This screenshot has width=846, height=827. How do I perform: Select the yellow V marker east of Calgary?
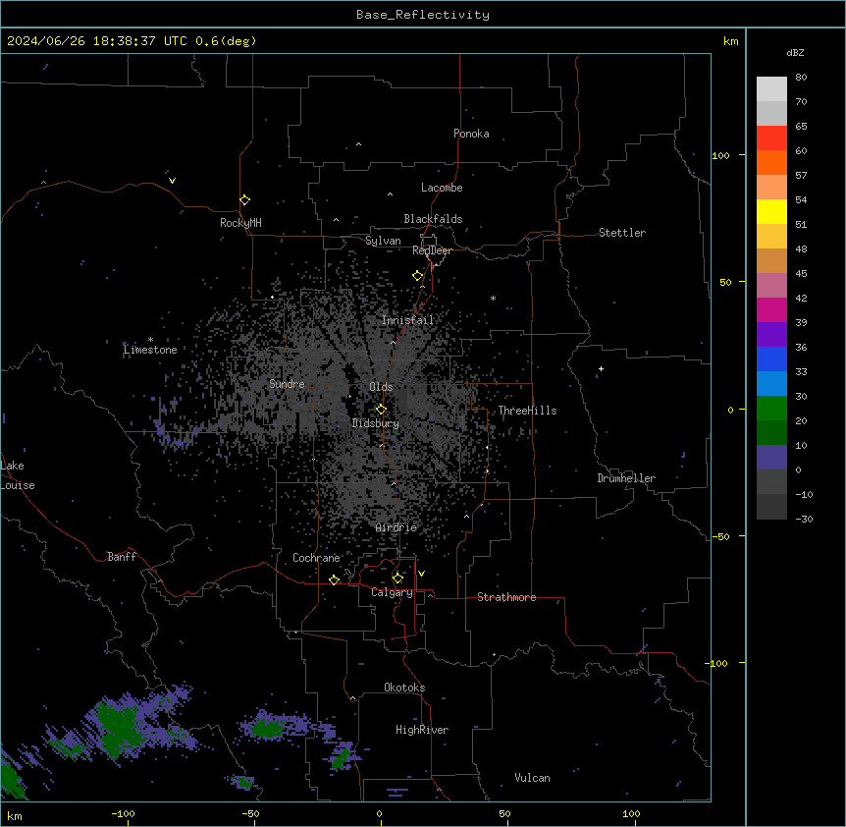(x=421, y=574)
